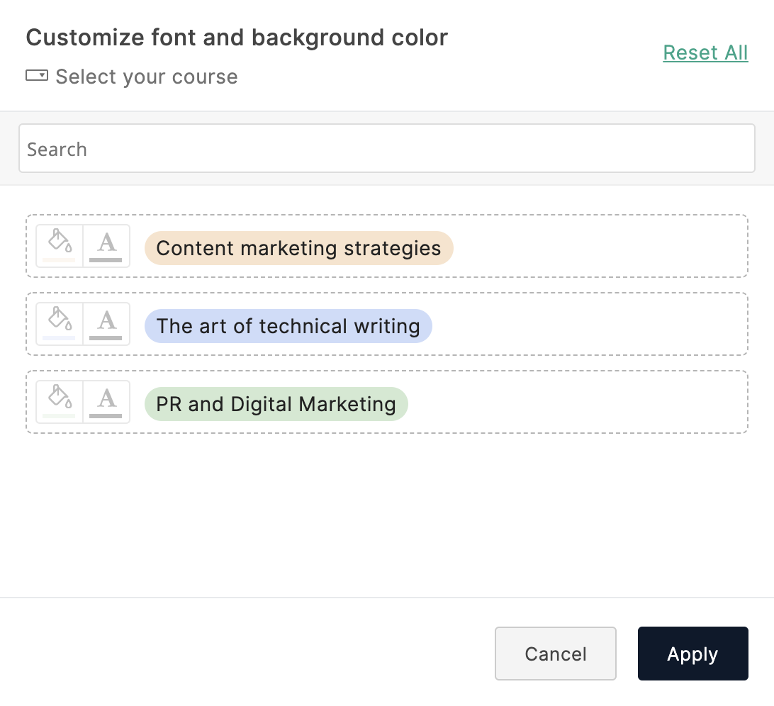Click the Select your course label text
Image resolution: width=774 pixels, height=706 pixels.
pos(147,77)
